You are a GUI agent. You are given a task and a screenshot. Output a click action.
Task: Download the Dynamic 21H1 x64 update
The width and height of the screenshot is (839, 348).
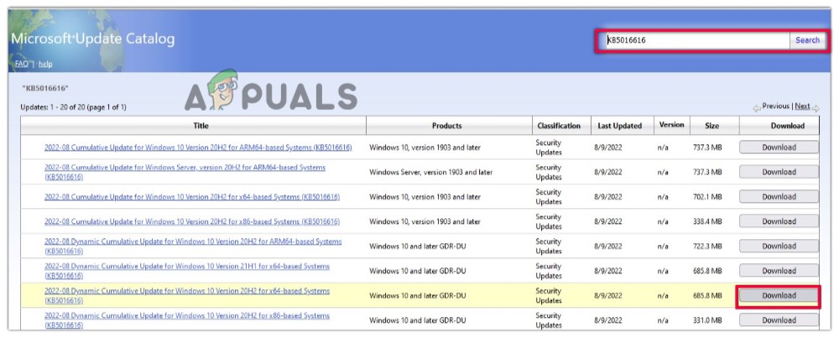[779, 271]
